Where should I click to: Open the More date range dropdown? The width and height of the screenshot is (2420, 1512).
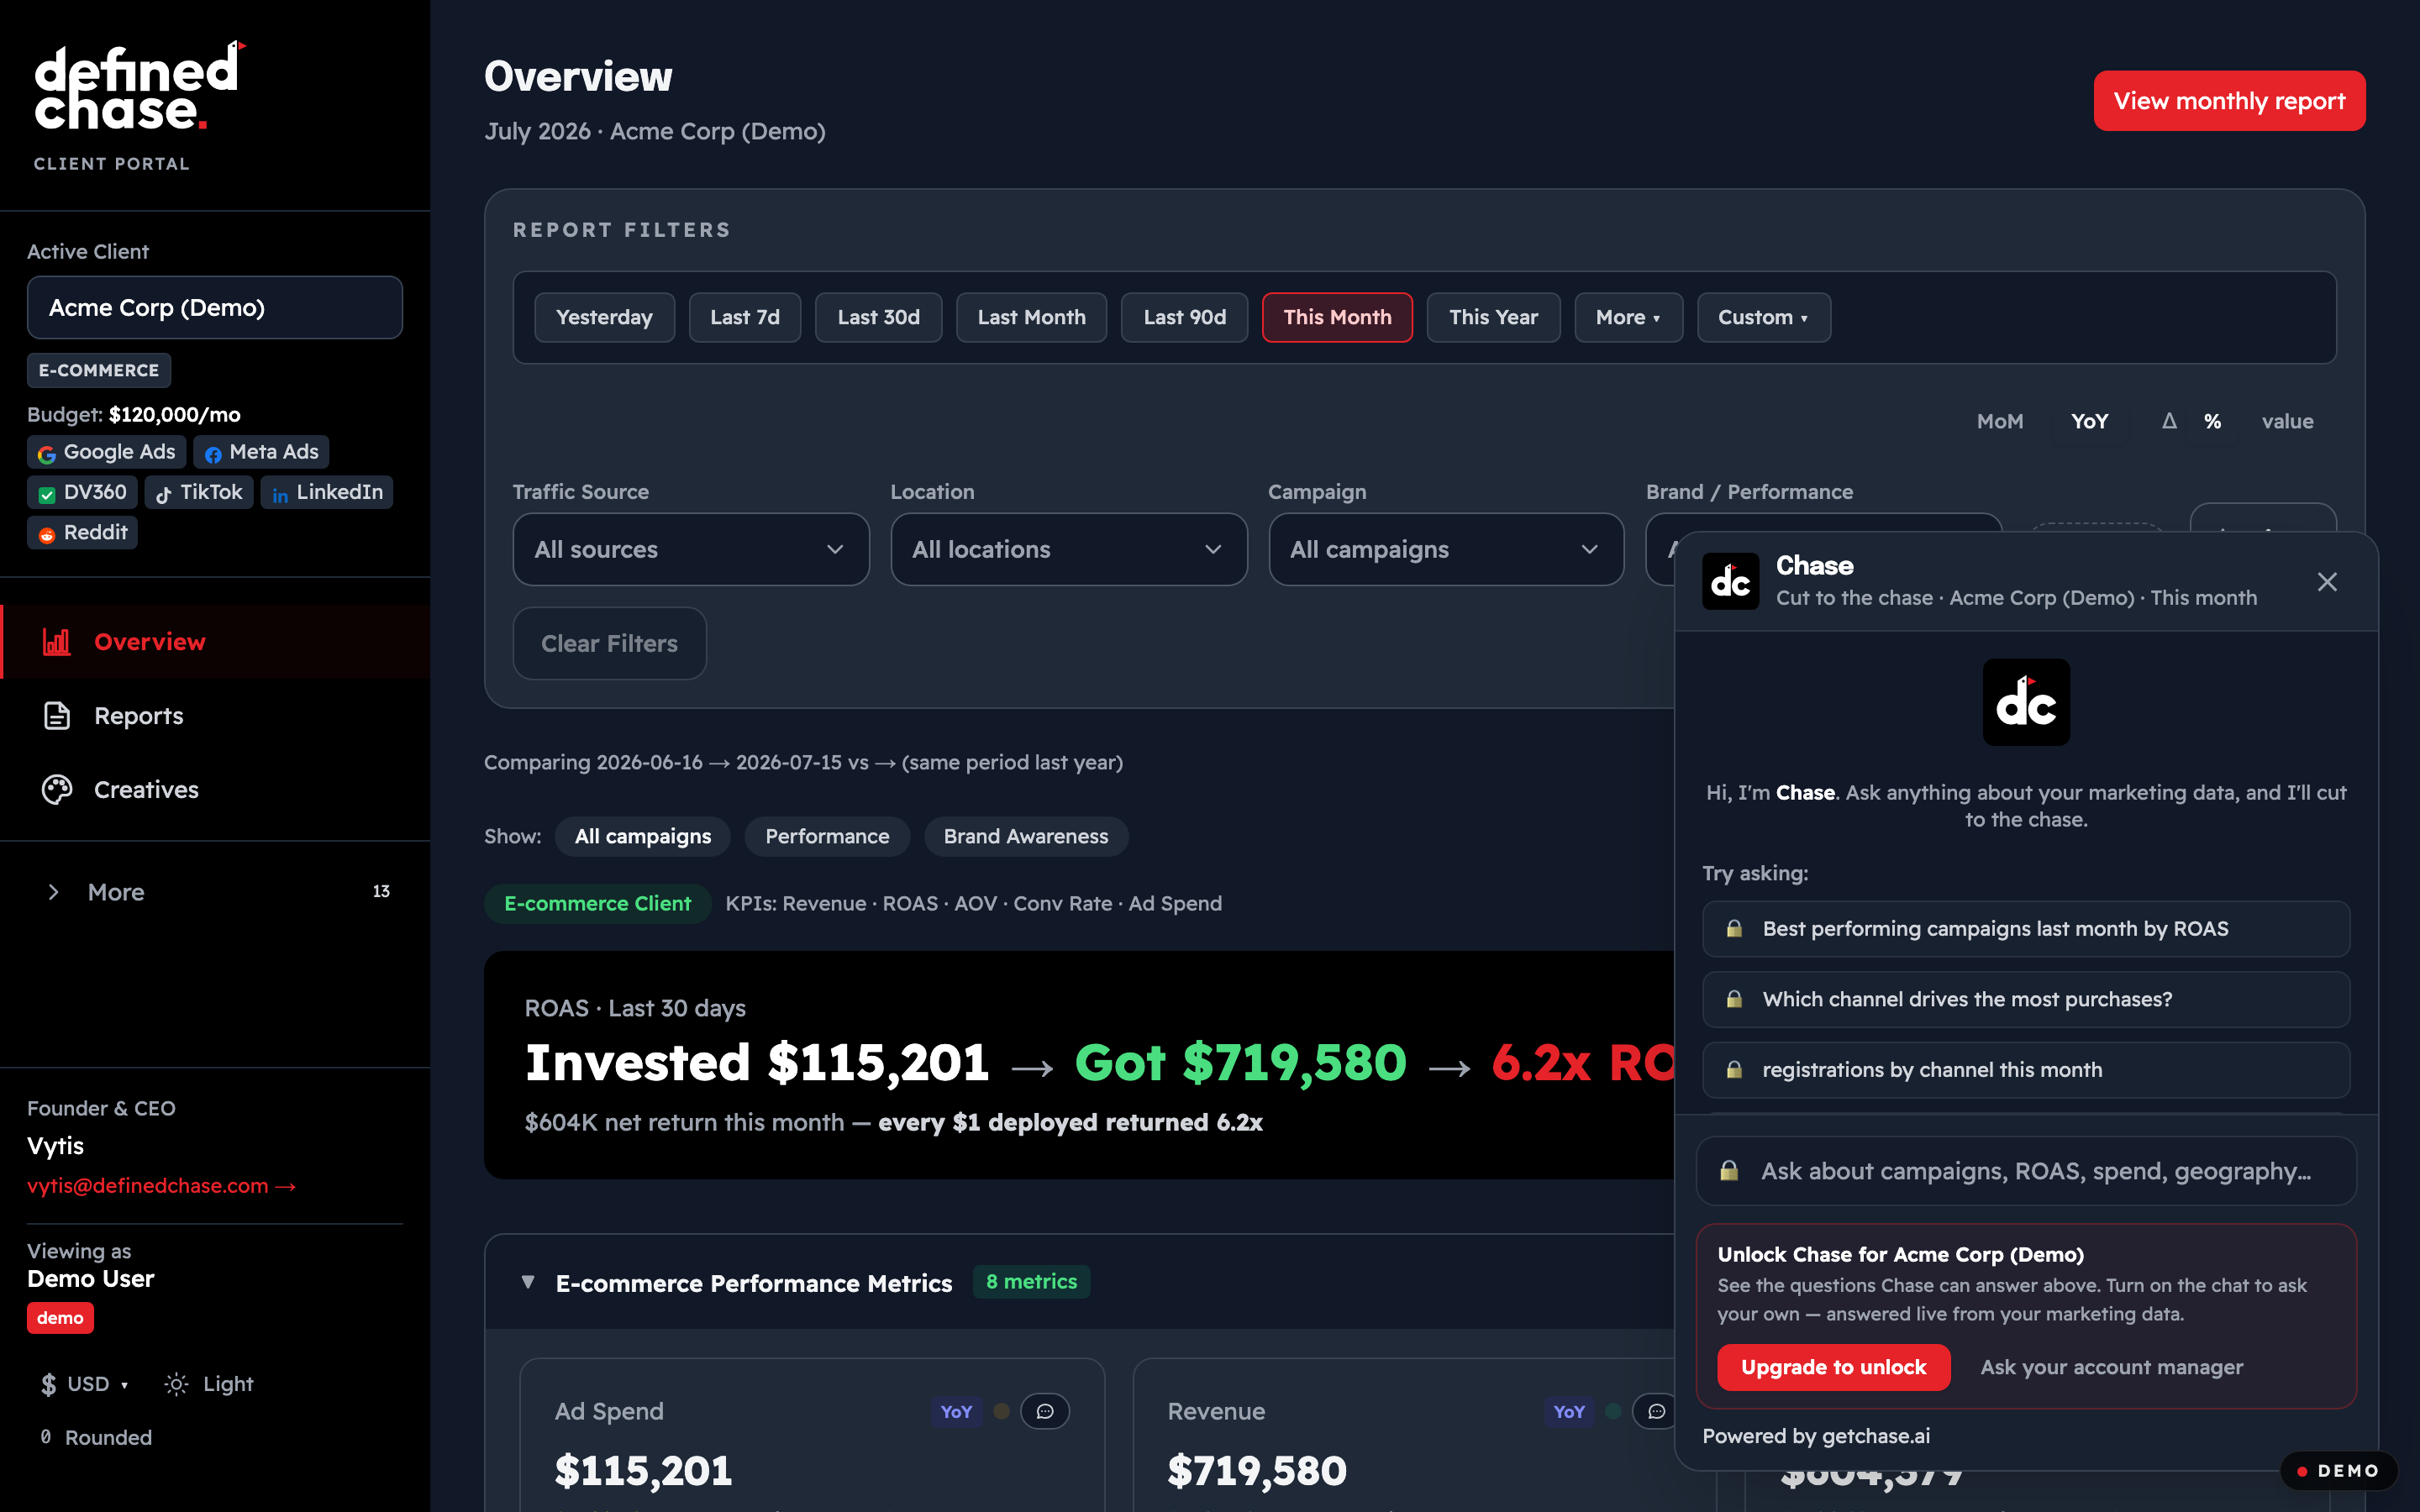pyautogui.click(x=1628, y=317)
